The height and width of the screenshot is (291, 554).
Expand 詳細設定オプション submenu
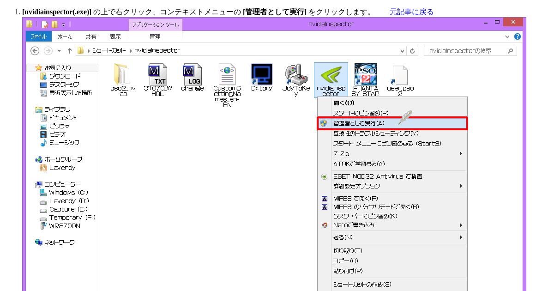pos(461,186)
